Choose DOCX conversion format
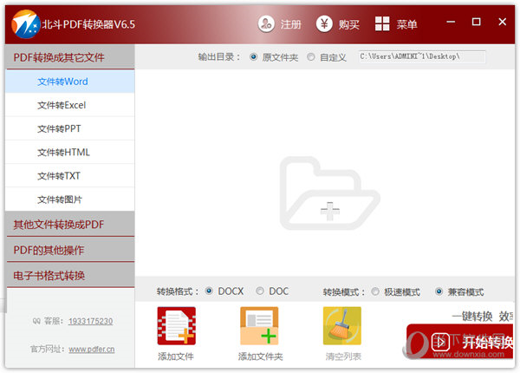 pos(209,291)
